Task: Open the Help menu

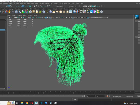Action: (x=82, y=3)
